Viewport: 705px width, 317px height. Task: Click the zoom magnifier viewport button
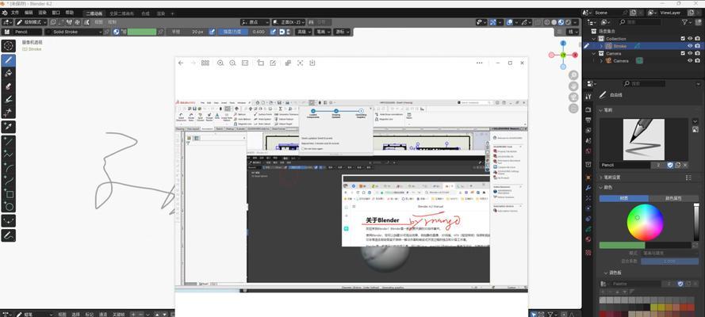573,74
